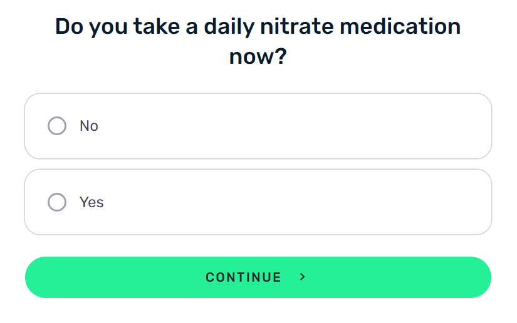Click blank area inside the No card
Image resolution: width=517 pixels, height=323 pixels.
click(x=297, y=126)
